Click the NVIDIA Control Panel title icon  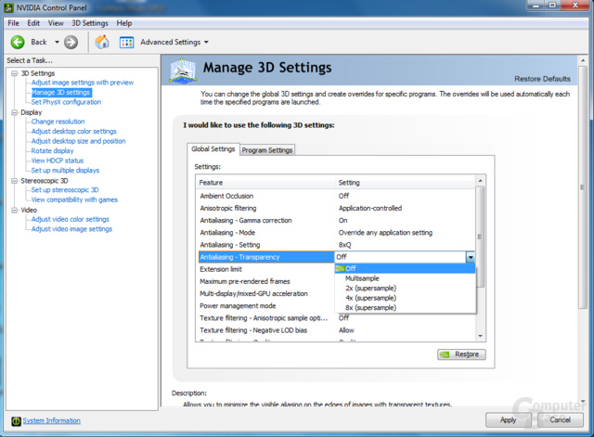pyautogui.click(x=8, y=7)
